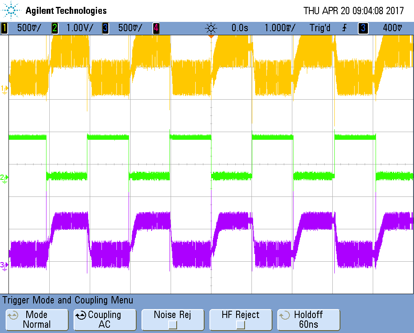Select the channel 1 yellow indicator
The width and height of the screenshot is (414, 333).
tap(4, 28)
